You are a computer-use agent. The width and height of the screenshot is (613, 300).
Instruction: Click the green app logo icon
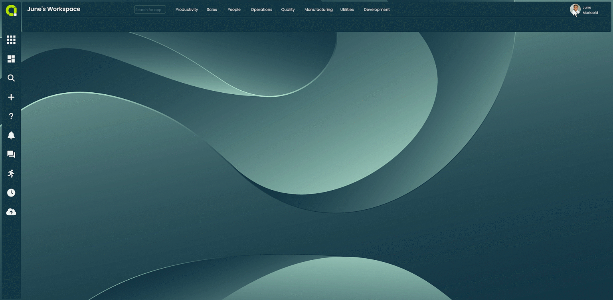11,11
